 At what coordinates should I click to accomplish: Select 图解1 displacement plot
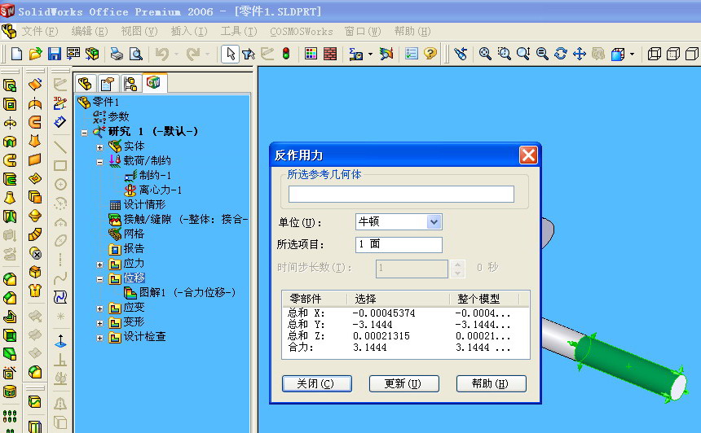pos(187,292)
